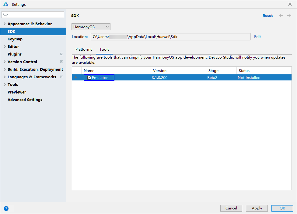The image size is (297, 214).
Task: Click the Apply button
Action: pos(257,208)
